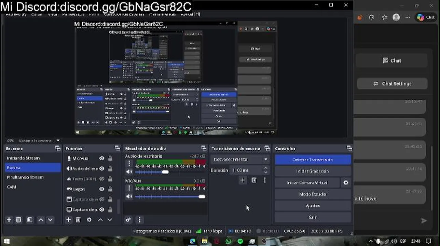Undock the Fuentes panel
The width and height of the screenshot is (440, 246).
118,148
